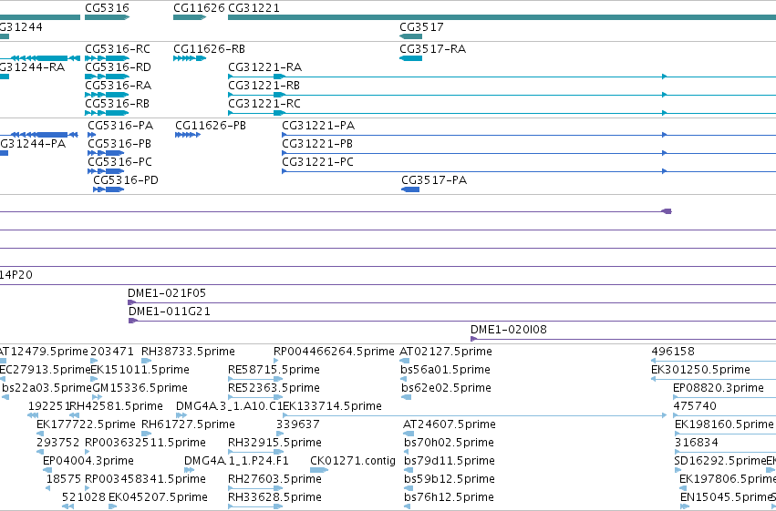Select clone DME1-021F05
This screenshot has width=776, height=511.
(x=167, y=293)
